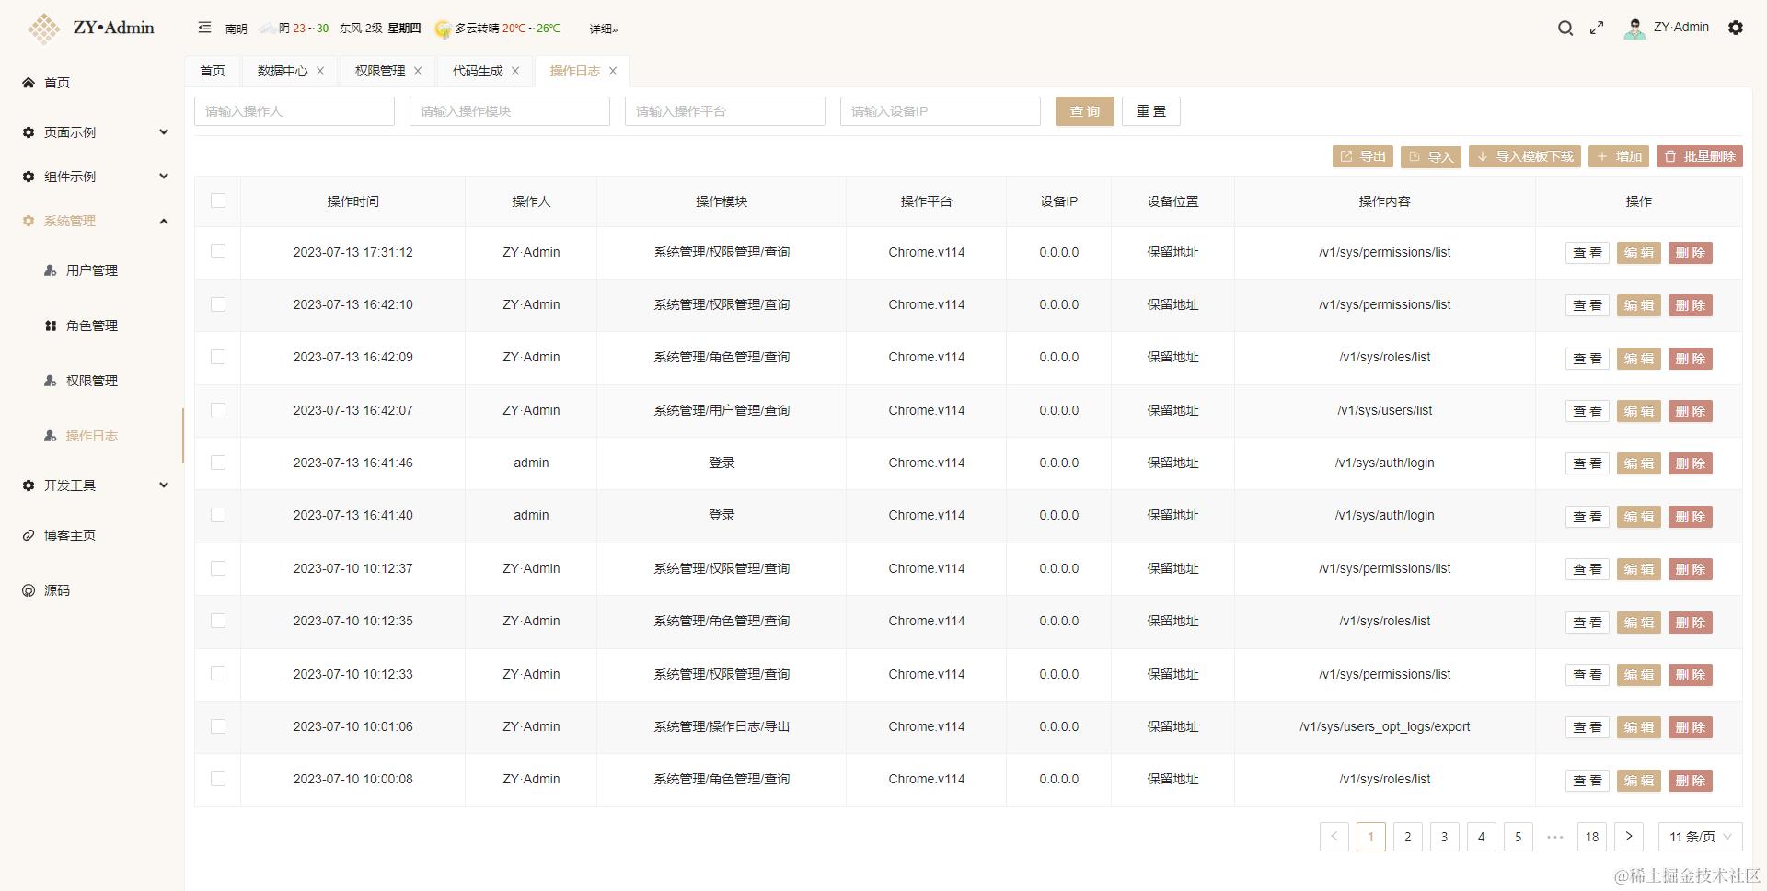The image size is (1767, 891).
Task: Click the 查询 search button
Action: (1084, 111)
